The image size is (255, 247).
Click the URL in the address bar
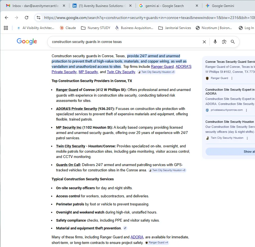149,18
